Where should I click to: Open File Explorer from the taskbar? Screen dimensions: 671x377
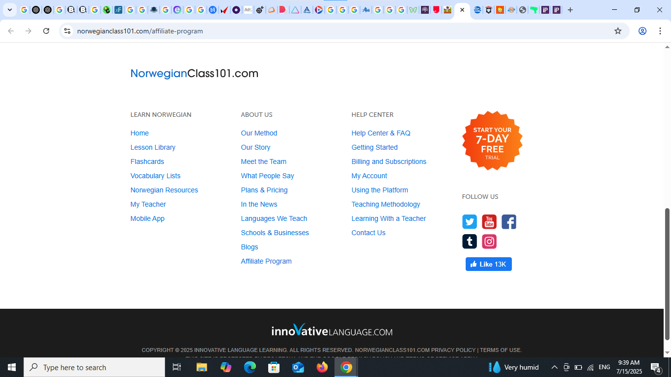click(202, 367)
